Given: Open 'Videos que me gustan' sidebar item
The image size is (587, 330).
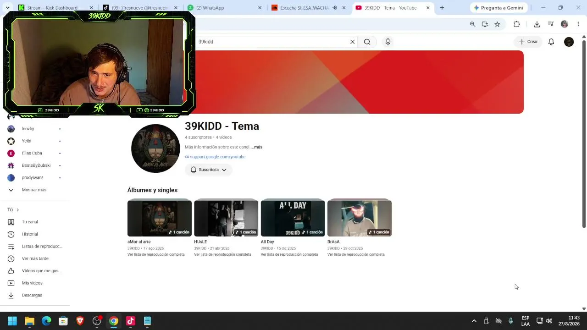Looking at the screenshot, I should click(x=35, y=271).
